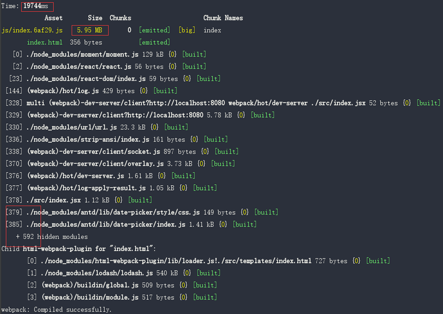Select the antd date-picker/style/css.js path
Image resolution: width=443 pixels, height=314 pixels.
113,212
